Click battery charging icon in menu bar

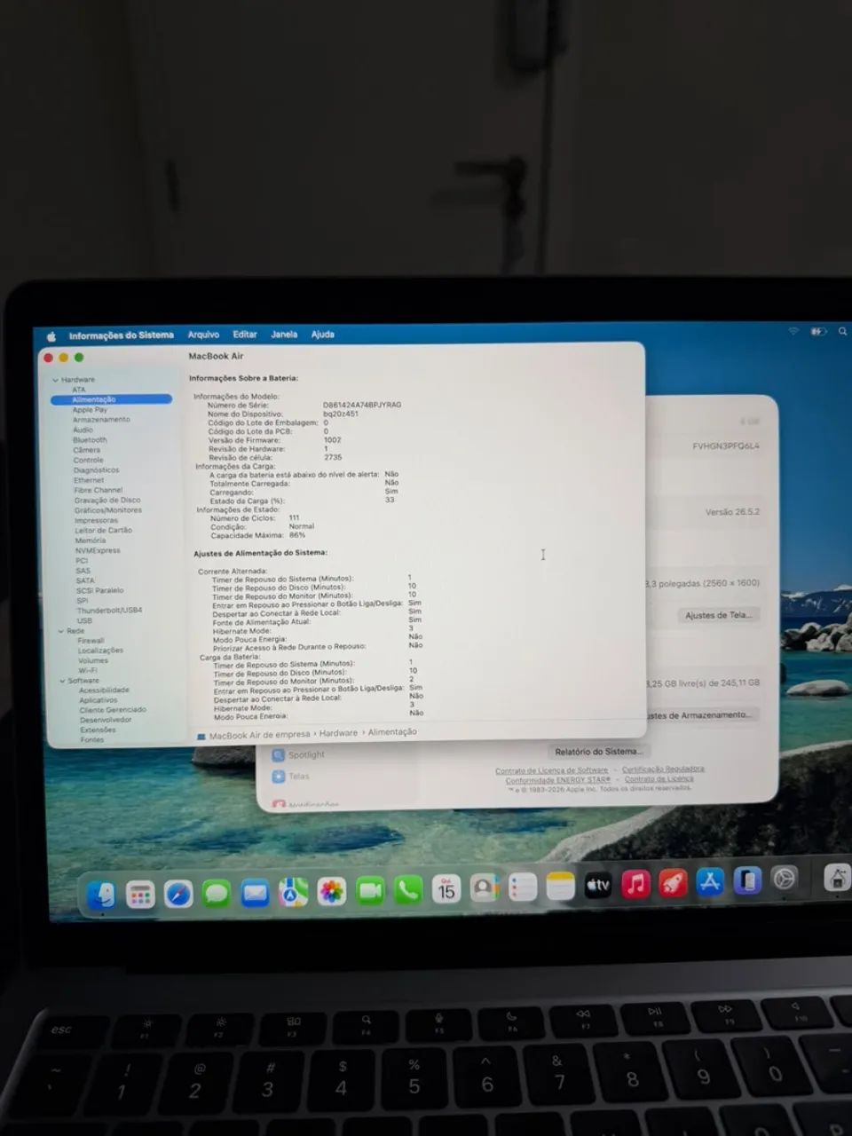click(818, 331)
